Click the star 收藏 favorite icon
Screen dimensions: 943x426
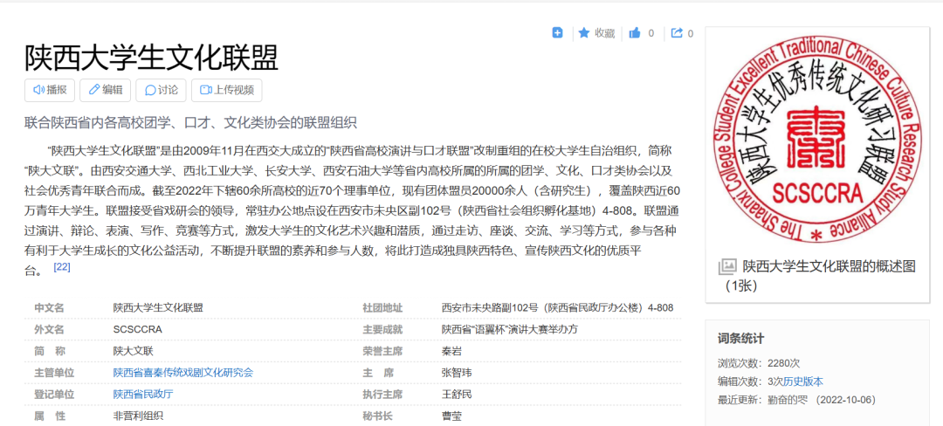583,33
